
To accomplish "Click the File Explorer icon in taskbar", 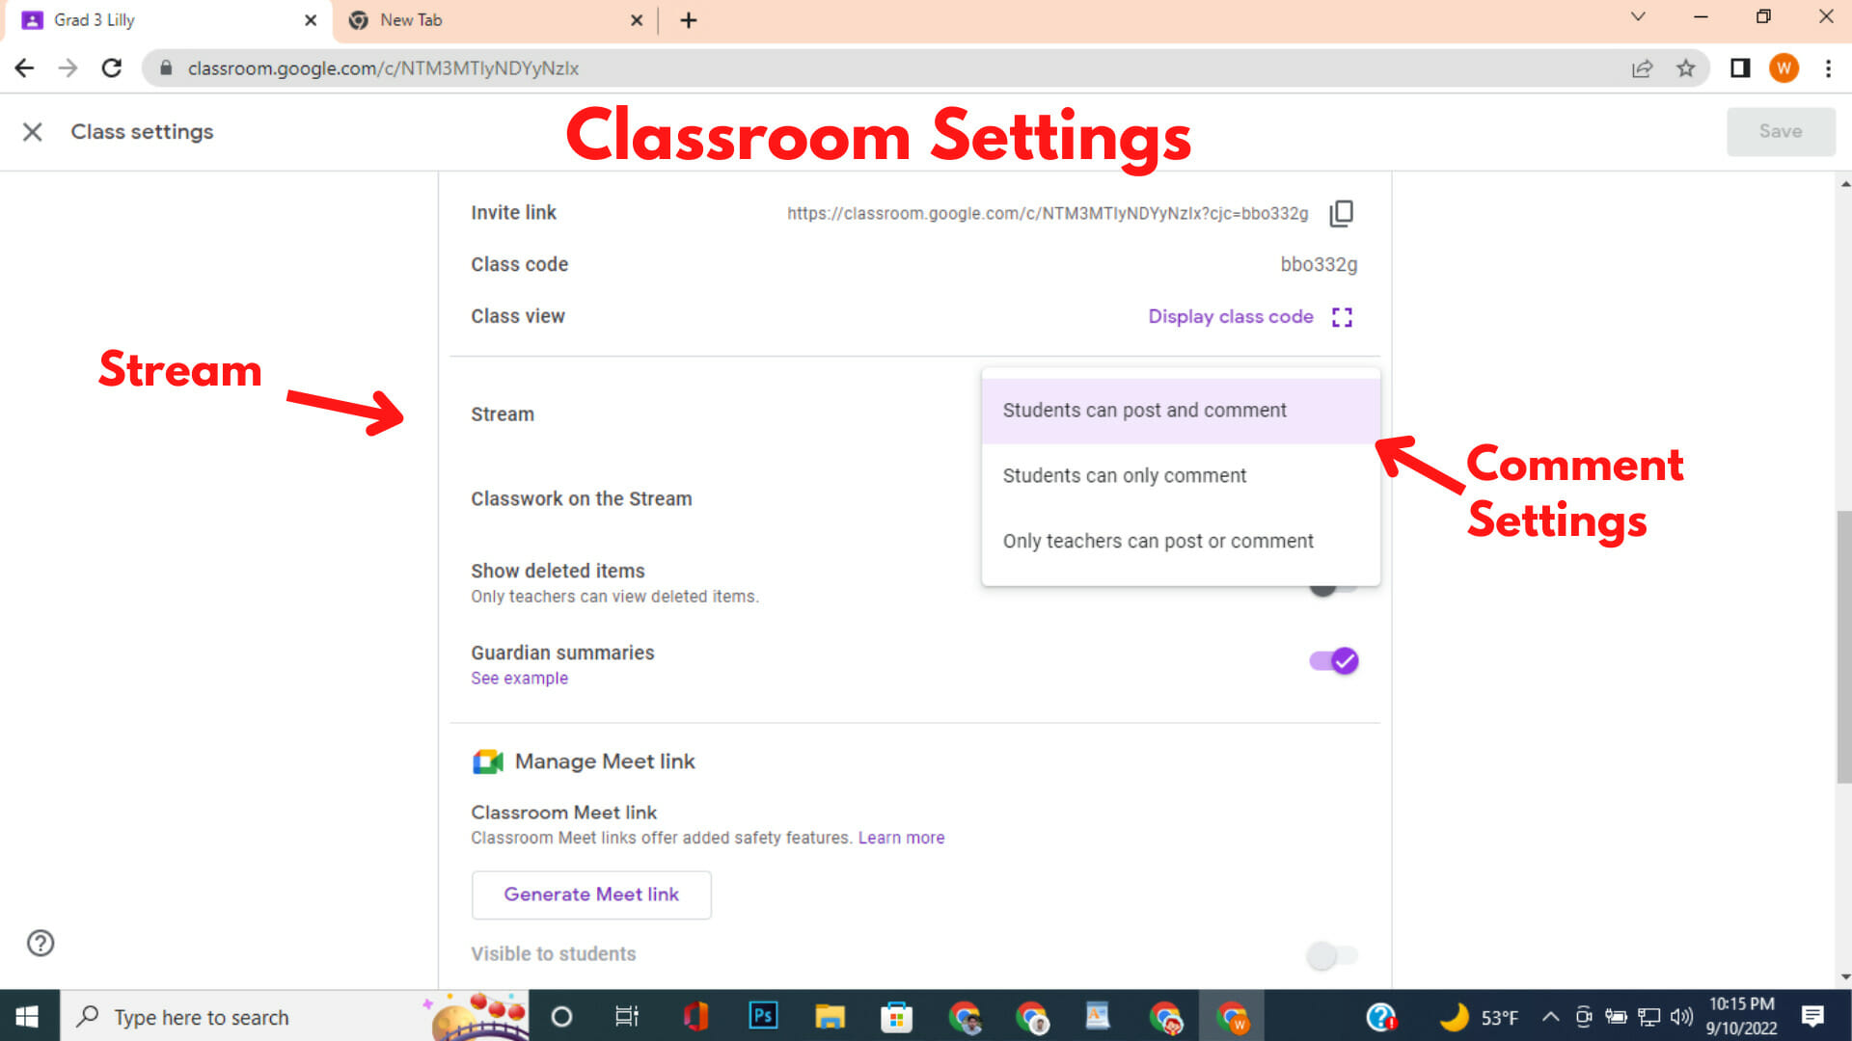I will (x=828, y=1017).
